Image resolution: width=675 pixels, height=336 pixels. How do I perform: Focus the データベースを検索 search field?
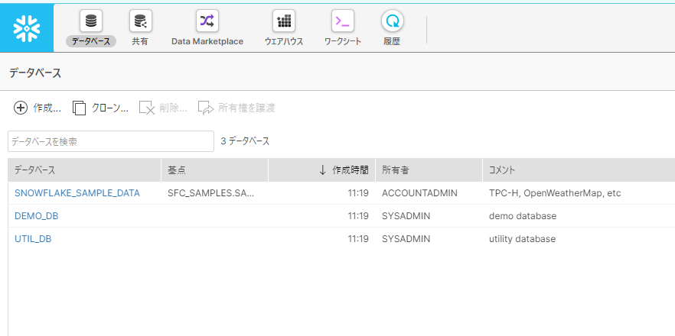pos(111,141)
